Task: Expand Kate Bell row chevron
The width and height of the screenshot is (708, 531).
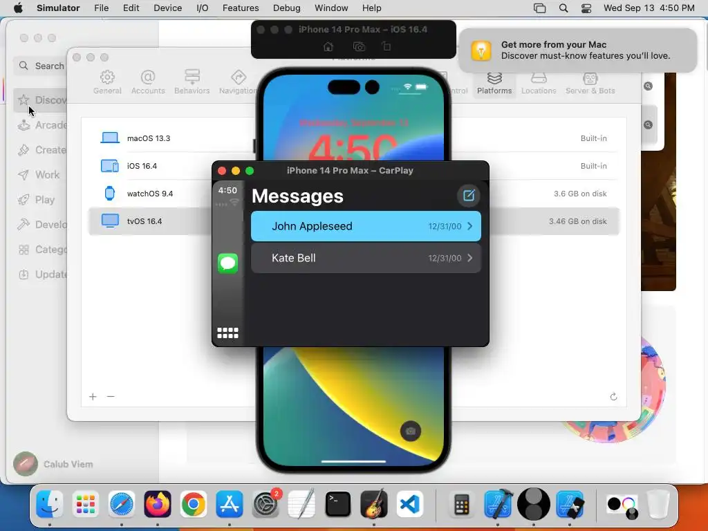Action: coord(470,258)
